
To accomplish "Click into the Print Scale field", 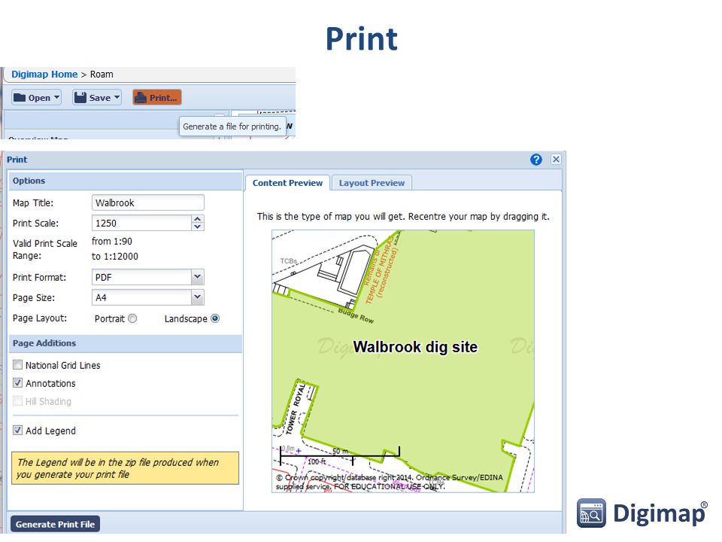I will click(141, 223).
